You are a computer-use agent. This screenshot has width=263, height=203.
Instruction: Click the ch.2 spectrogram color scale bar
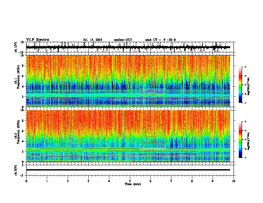[x=240, y=140]
